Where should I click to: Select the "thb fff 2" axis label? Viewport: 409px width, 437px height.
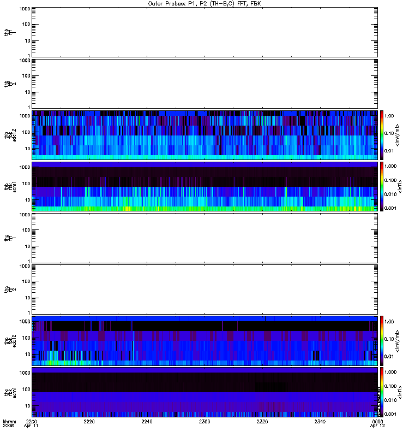(10, 84)
